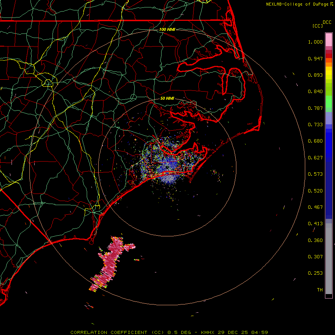335x335 pixels.
Task: Select the 0.893 scale value
Action: (x=315, y=75)
